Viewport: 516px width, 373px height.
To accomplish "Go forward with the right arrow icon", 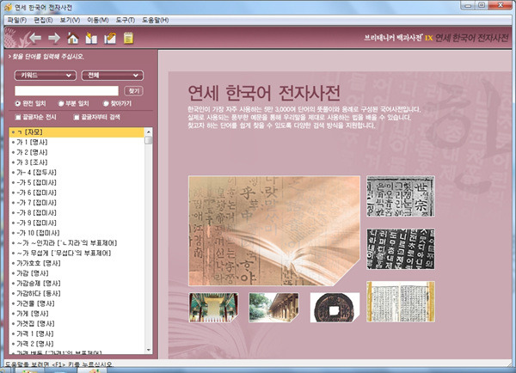I will 54,38.
